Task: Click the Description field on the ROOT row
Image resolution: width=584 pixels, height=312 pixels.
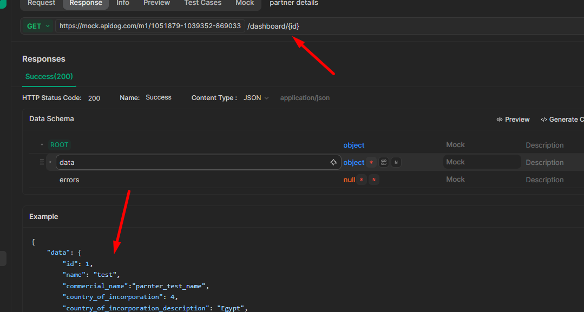Action: 544,145
